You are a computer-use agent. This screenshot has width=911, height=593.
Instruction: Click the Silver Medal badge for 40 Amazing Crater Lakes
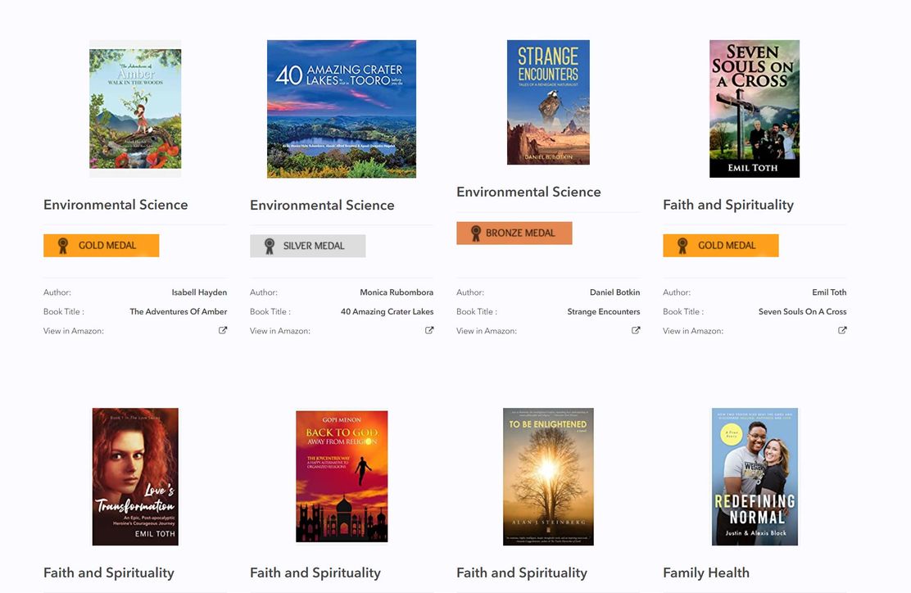tap(308, 246)
